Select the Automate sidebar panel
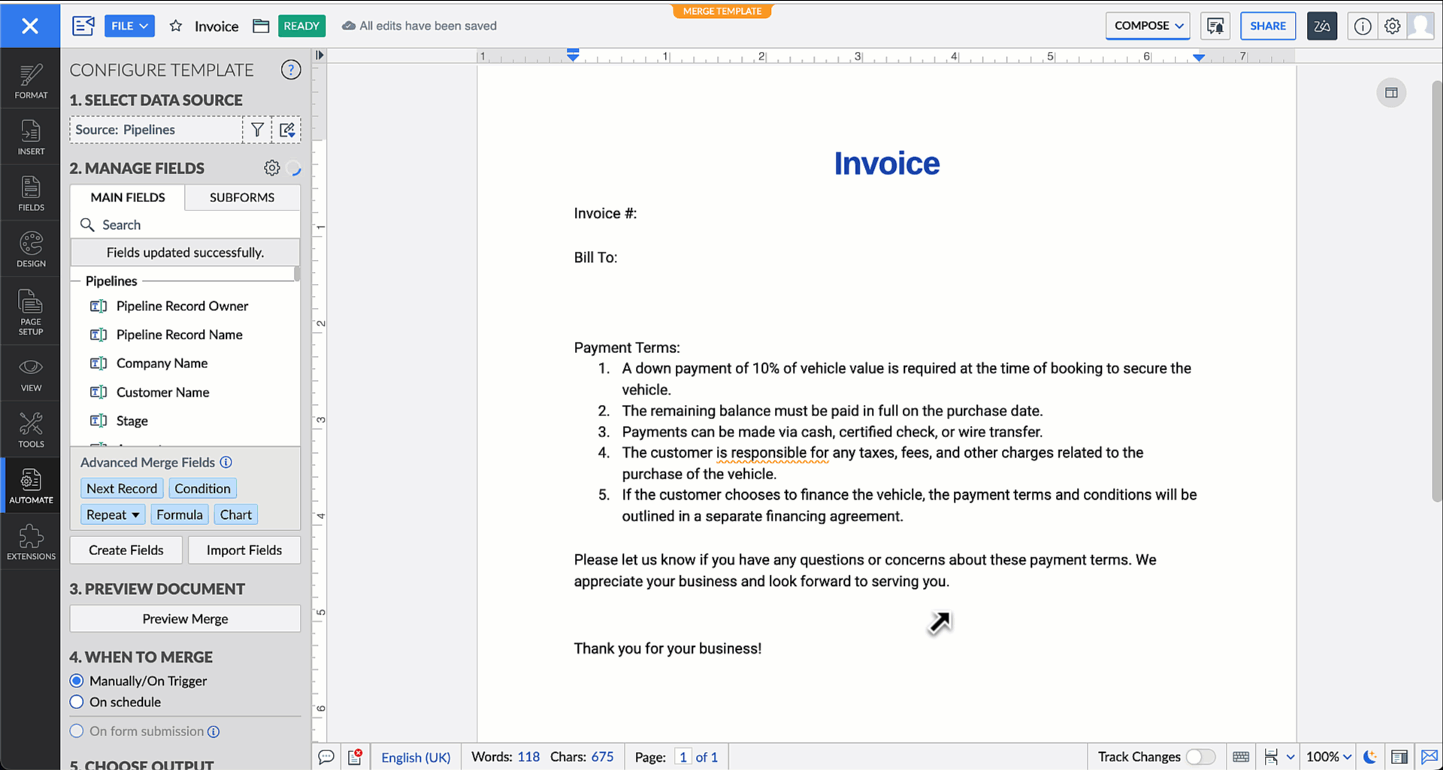The width and height of the screenshot is (1443, 770). pos(31,486)
